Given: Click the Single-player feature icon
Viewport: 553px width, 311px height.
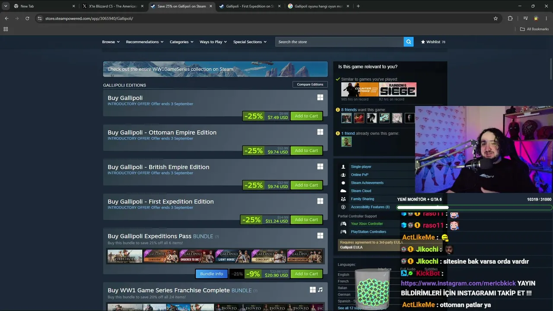Looking at the screenshot, I should (x=343, y=167).
